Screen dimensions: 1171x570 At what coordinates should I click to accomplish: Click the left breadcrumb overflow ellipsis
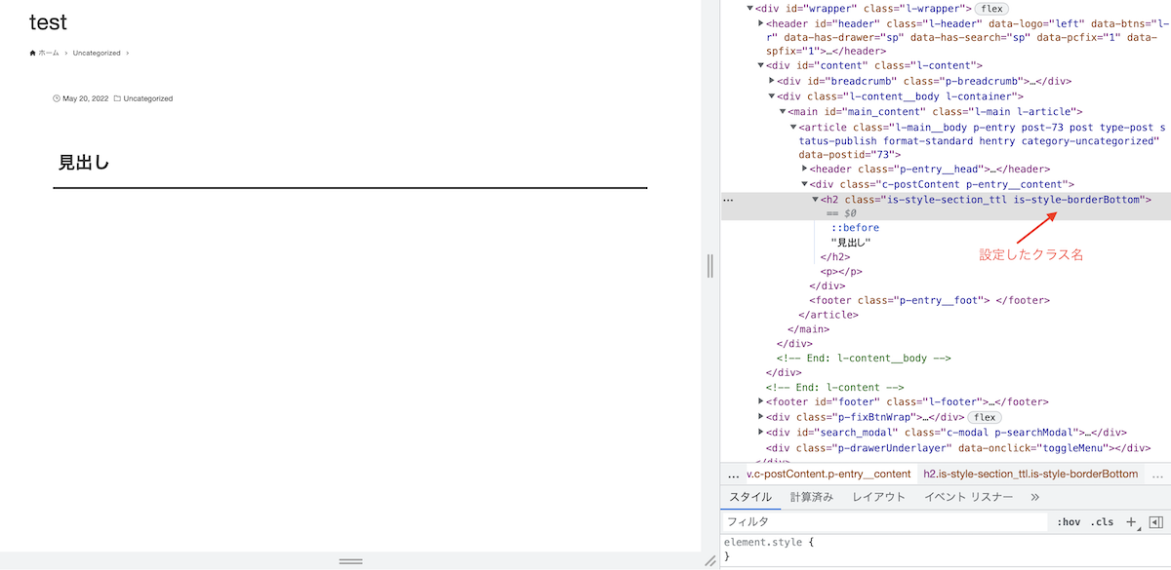pyautogui.click(x=734, y=475)
